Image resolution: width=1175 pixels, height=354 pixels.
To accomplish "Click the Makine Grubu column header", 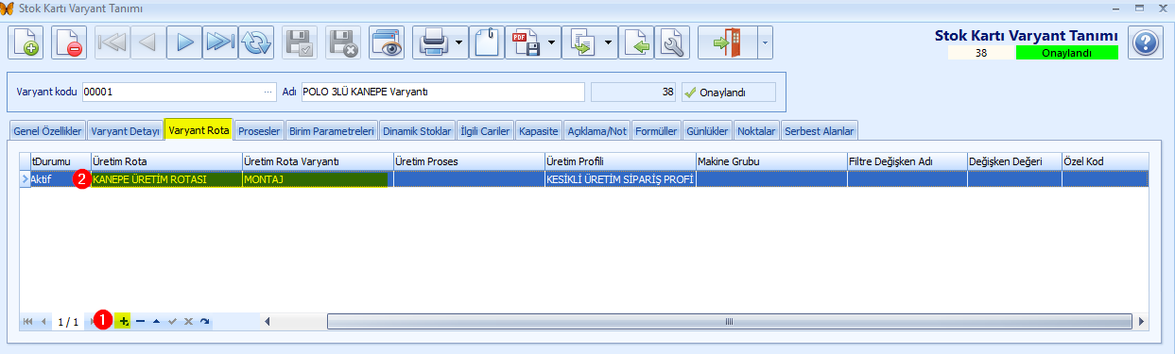I will (x=771, y=161).
